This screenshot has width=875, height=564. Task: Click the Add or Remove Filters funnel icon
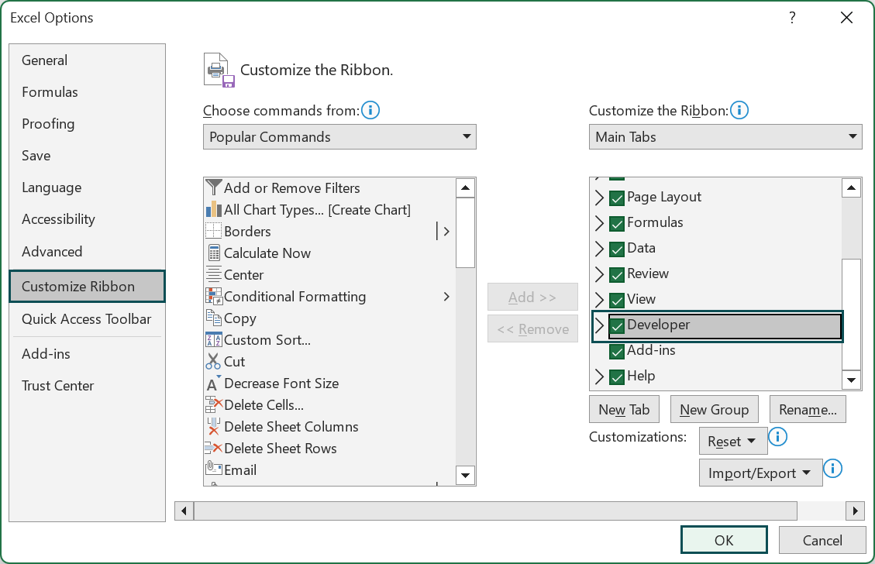pyautogui.click(x=214, y=187)
